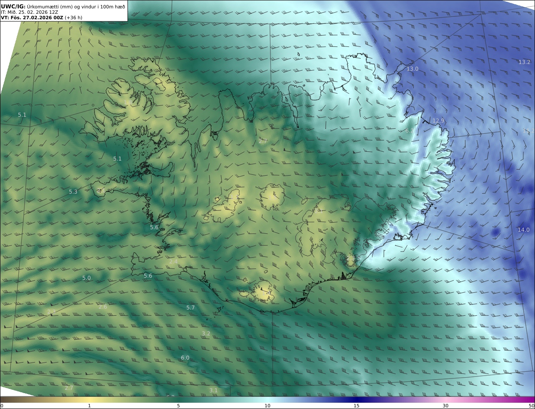The image size is (535, 409).
Task: Click the colorbar tick label 1
Action: click(89, 406)
